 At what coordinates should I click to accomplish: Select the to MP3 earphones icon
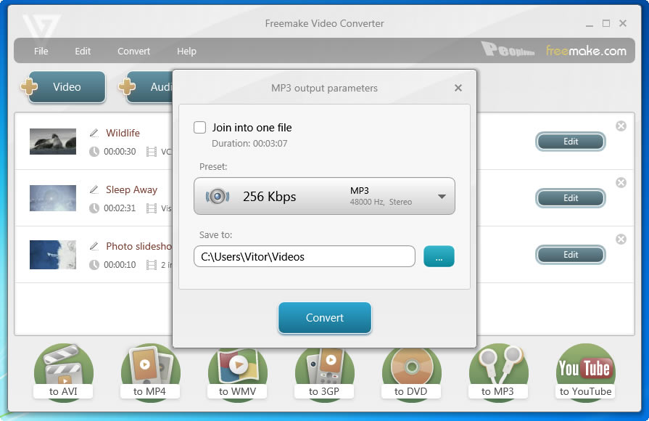click(498, 372)
